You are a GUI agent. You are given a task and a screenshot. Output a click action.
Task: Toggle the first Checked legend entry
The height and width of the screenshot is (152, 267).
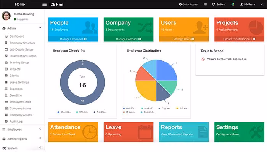64,112
